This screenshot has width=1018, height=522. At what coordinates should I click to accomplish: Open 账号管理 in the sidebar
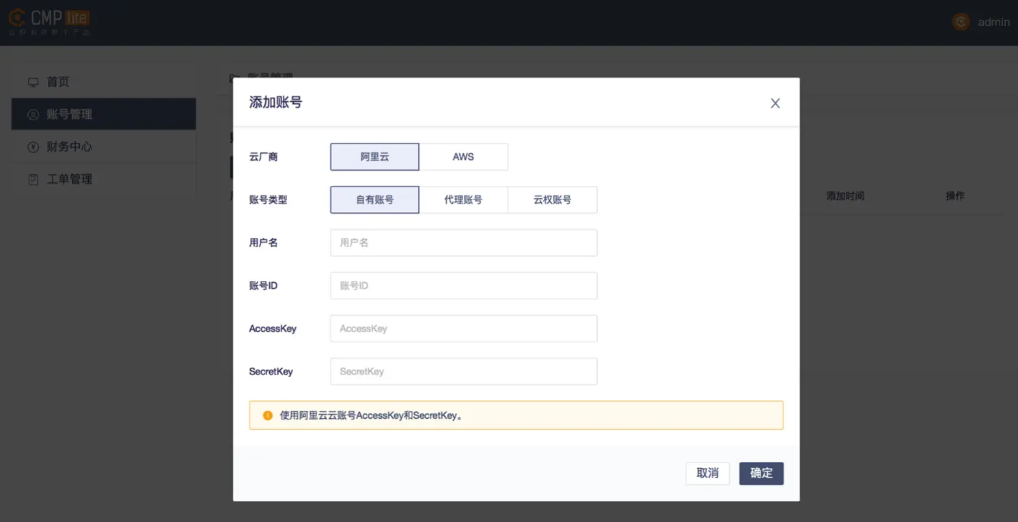[x=104, y=114]
